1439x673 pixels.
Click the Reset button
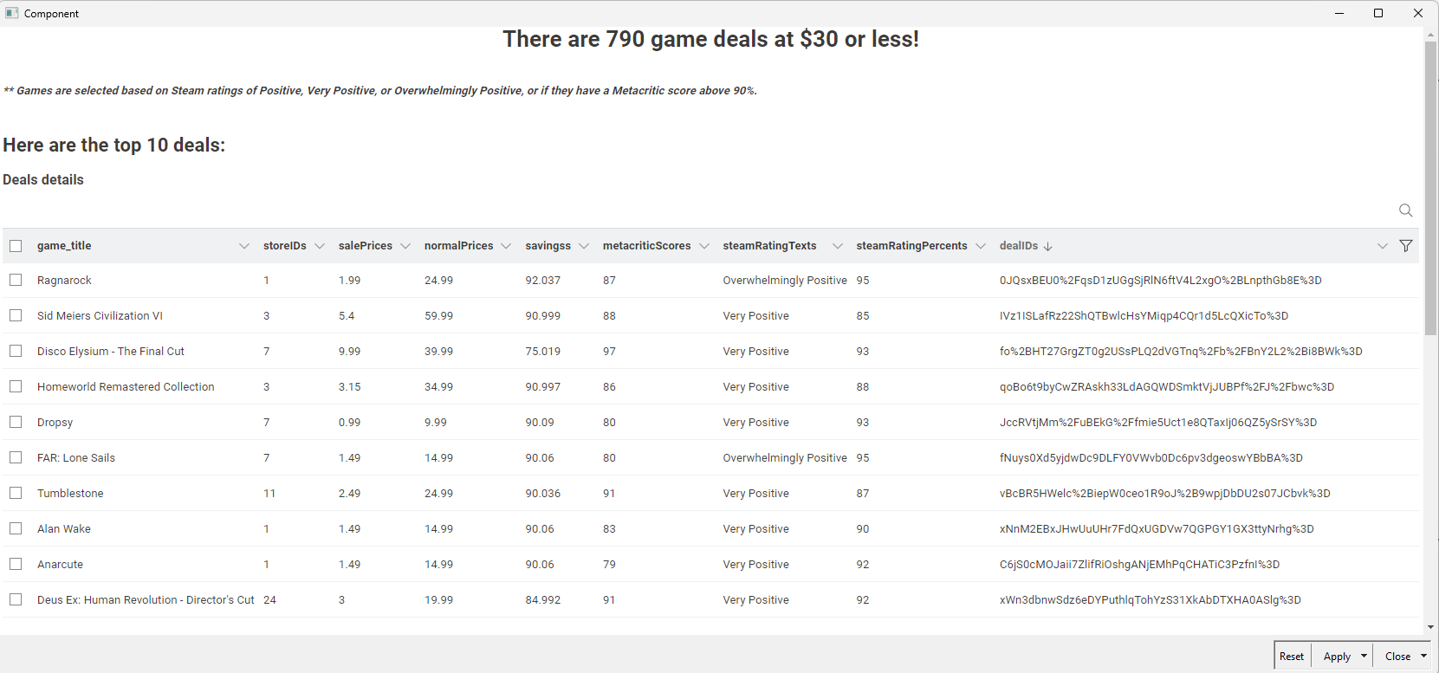1292,656
